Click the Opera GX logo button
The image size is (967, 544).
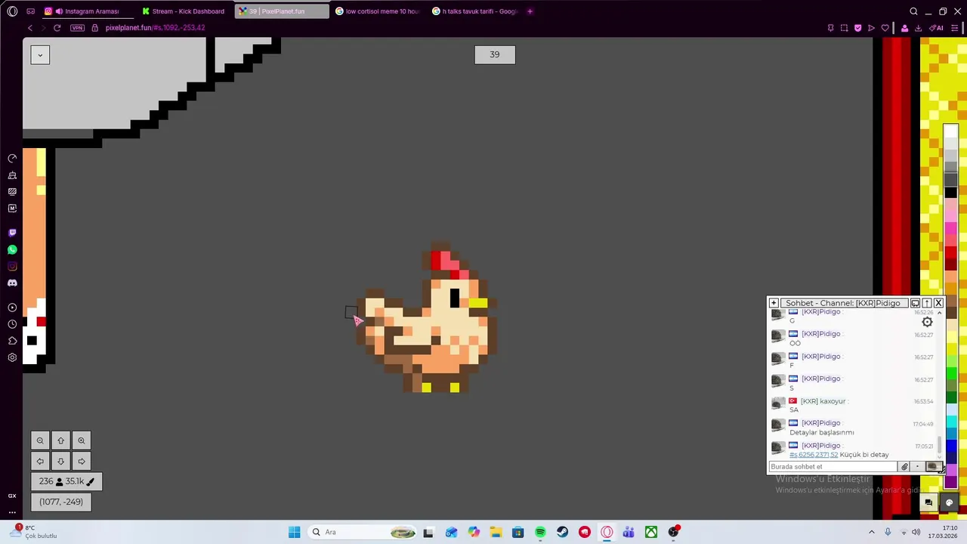[12, 11]
